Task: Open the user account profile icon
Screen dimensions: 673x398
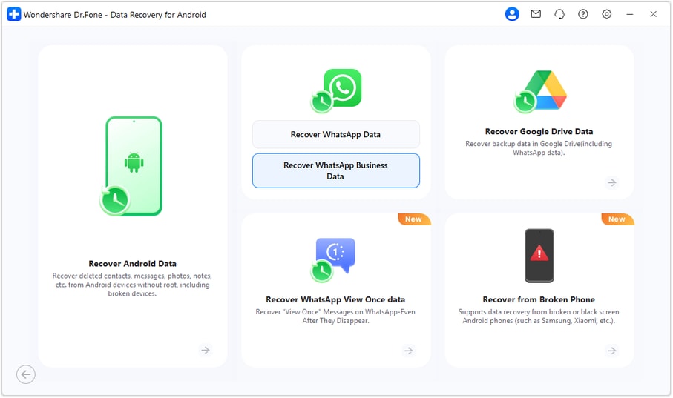Action: tap(512, 14)
